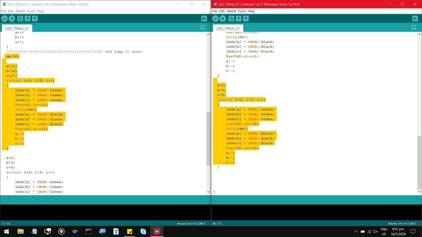Click left window vertical scrollbar thumb

pyautogui.click(x=208, y=139)
